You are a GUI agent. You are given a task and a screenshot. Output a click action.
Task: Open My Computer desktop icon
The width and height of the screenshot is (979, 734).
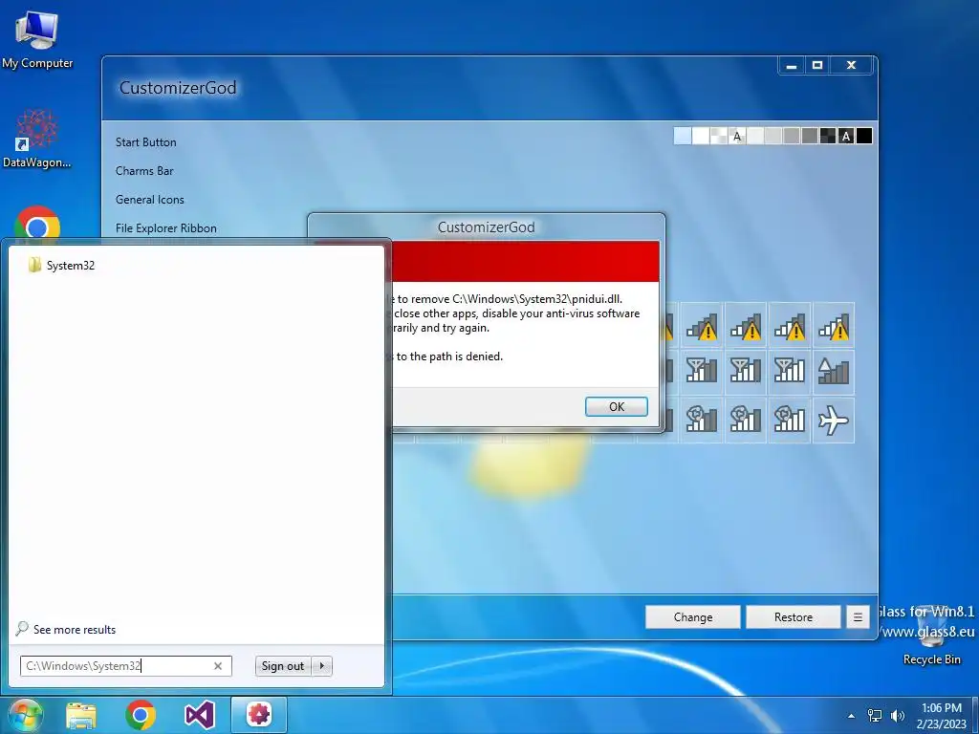point(37,40)
